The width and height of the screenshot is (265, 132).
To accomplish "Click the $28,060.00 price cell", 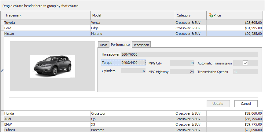I will (x=234, y=113).
